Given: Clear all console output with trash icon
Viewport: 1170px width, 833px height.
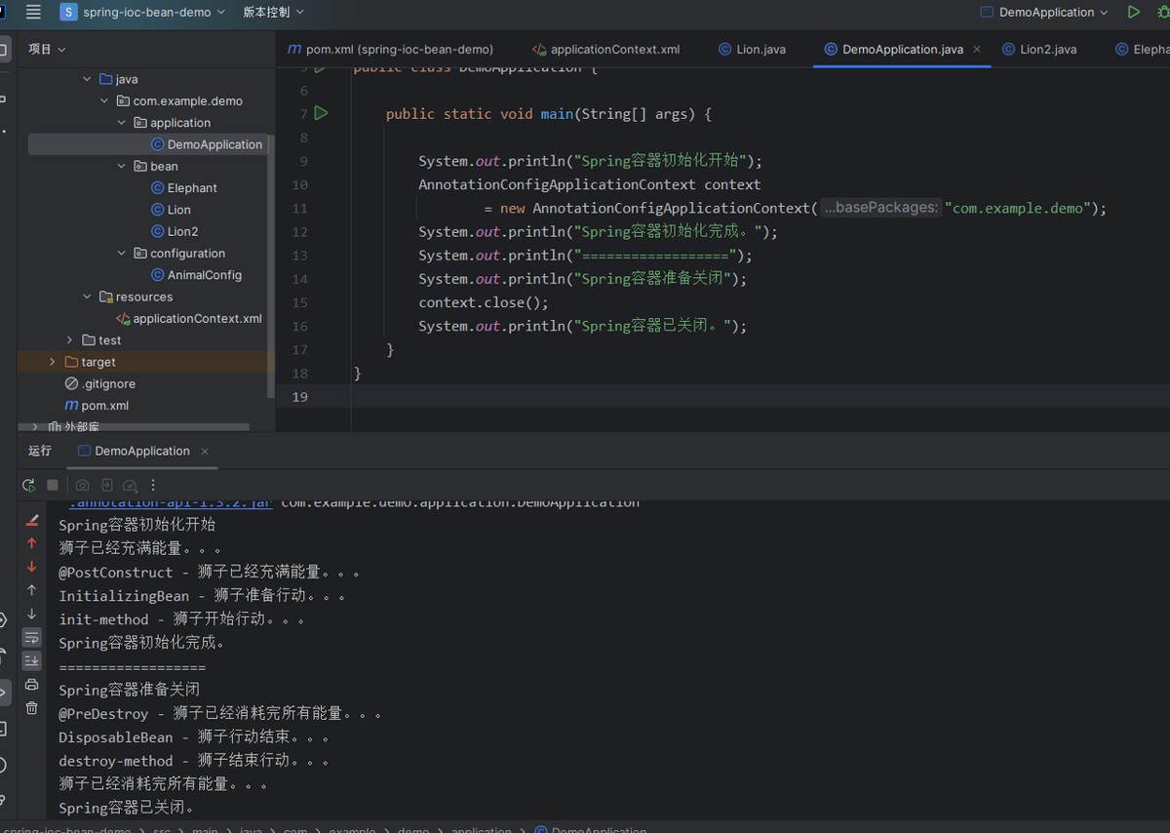Looking at the screenshot, I should [x=31, y=708].
